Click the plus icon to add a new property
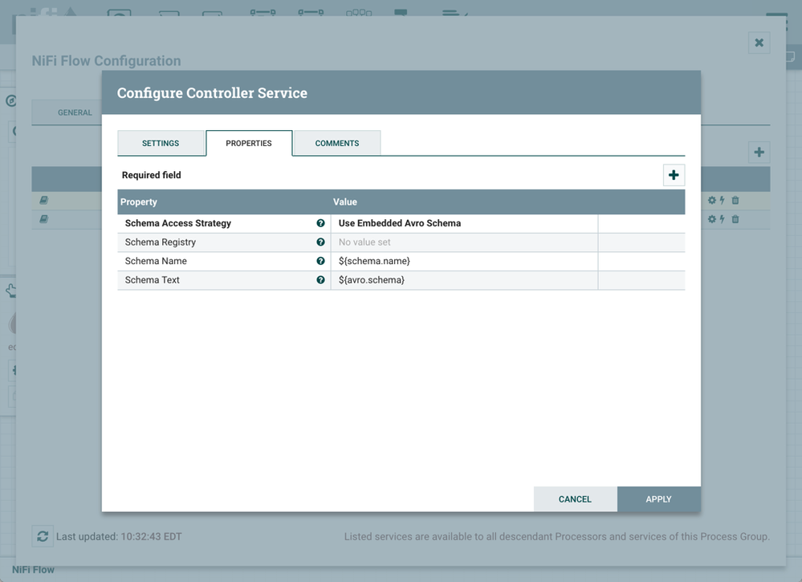The width and height of the screenshot is (802, 582). point(674,174)
